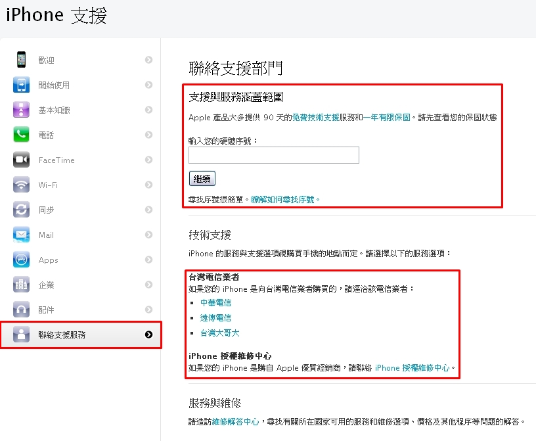Screen dimensions: 536x441
Task: Open the Mail menu label
Action: pos(46,235)
